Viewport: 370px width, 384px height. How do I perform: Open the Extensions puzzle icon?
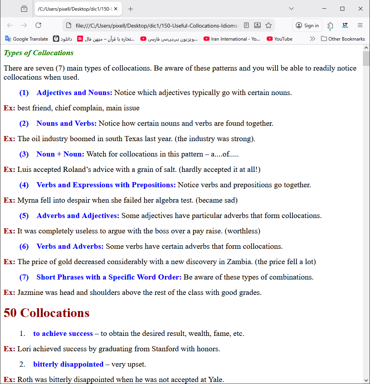tap(330, 25)
